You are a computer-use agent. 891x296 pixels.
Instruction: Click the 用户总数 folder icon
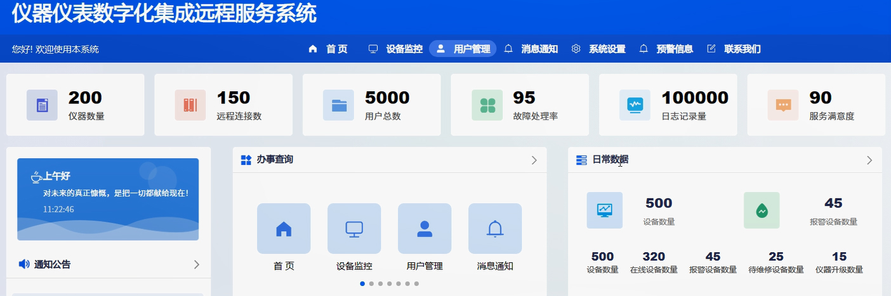(x=339, y=105)
